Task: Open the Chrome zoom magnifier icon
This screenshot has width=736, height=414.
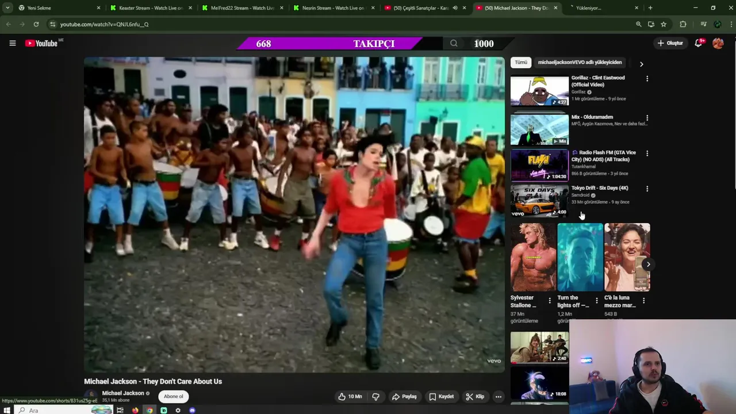Action: 638,24
